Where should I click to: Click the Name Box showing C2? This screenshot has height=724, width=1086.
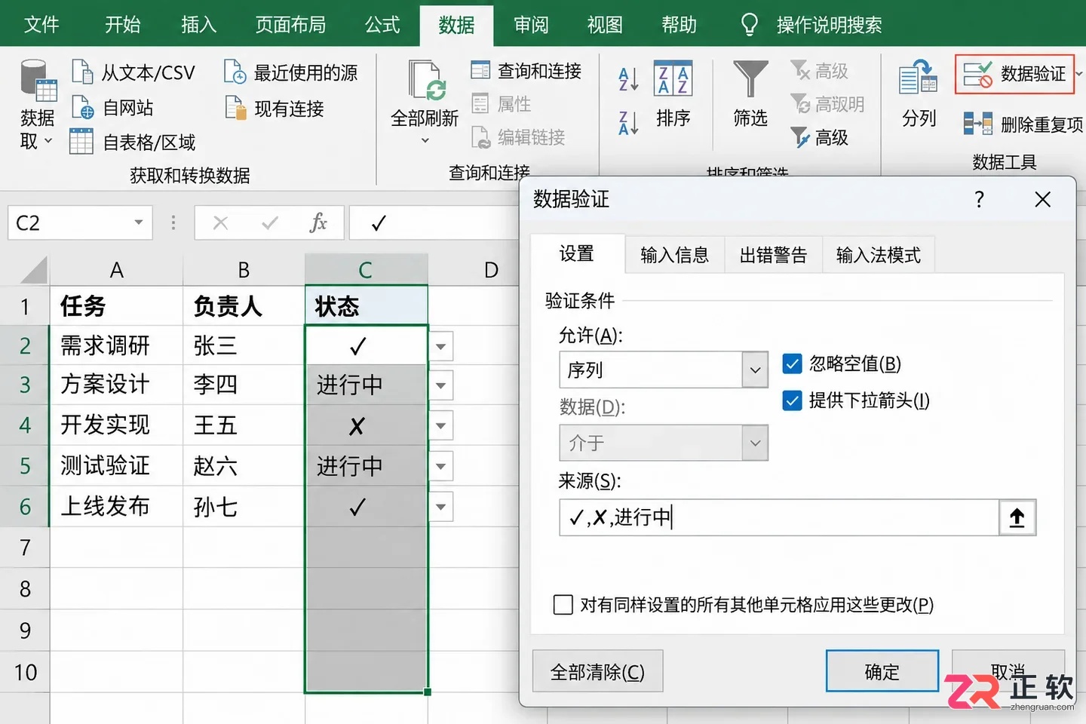tap(80, 222)
